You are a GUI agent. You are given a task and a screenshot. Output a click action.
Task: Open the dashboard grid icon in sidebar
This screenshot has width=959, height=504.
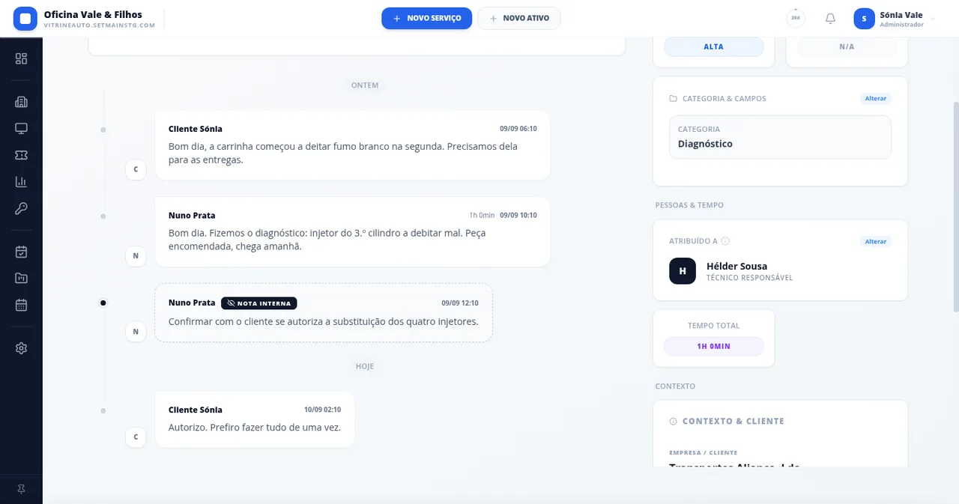pos(21,58)
